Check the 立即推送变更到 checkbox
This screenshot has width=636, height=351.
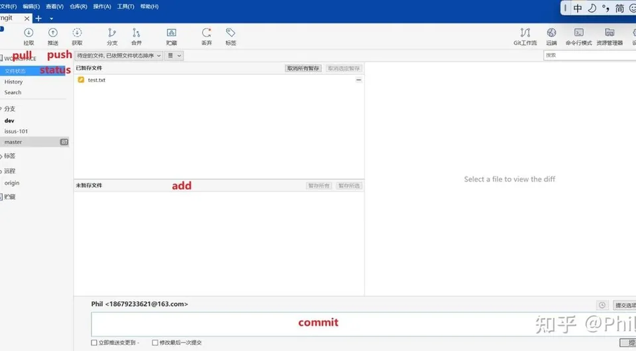click(94, 342)
